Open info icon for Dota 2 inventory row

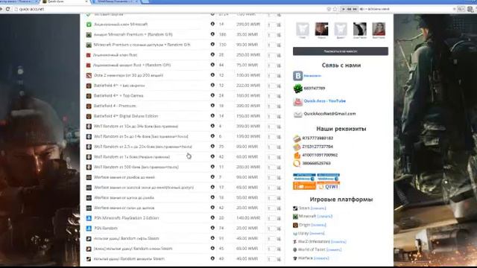pos(212,75)
